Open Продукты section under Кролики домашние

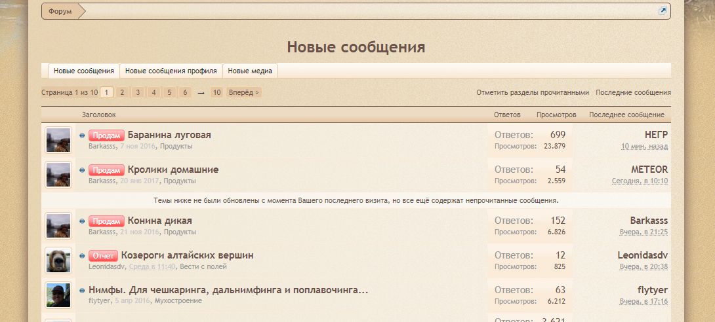tap(180, 181)
